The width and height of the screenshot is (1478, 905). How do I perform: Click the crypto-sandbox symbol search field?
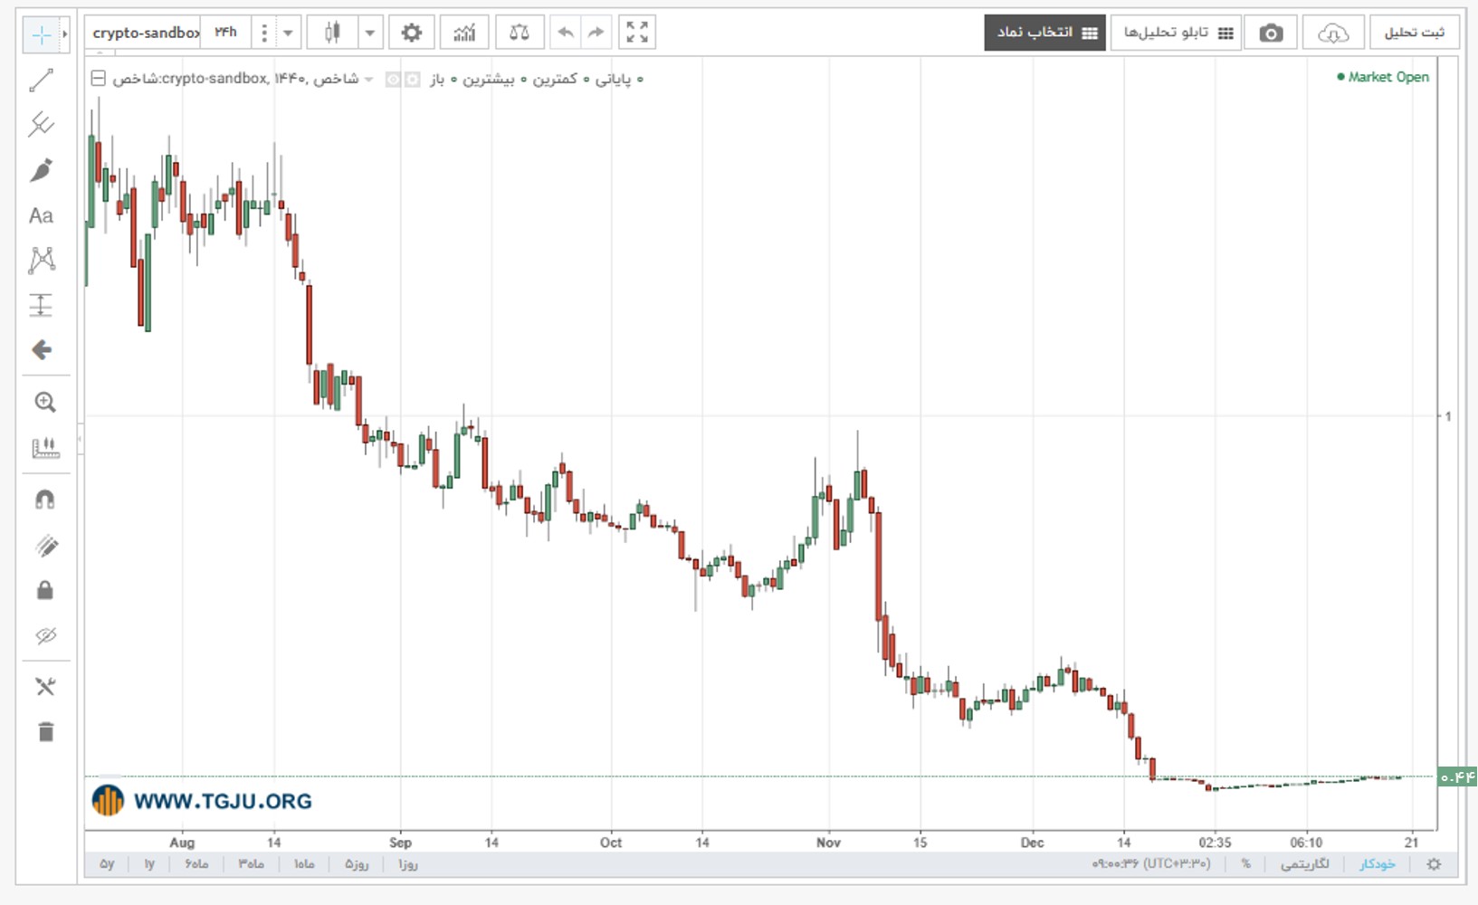click(145, 33)
